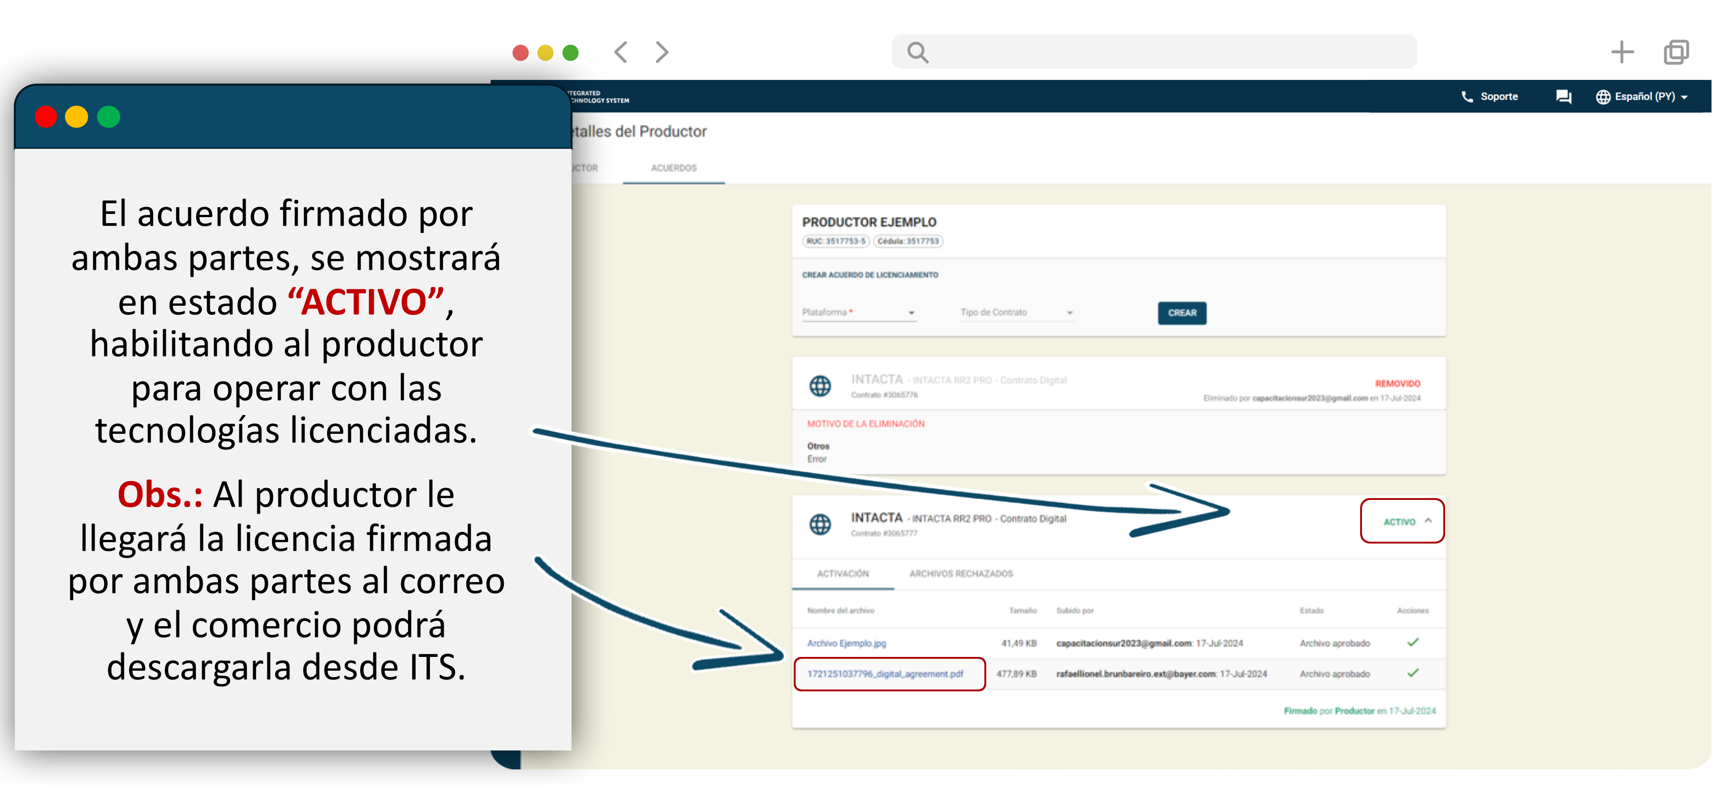The image size is (1729, 785).
Task: Open the digital_agreement.pdf file link
Action: 885,673
